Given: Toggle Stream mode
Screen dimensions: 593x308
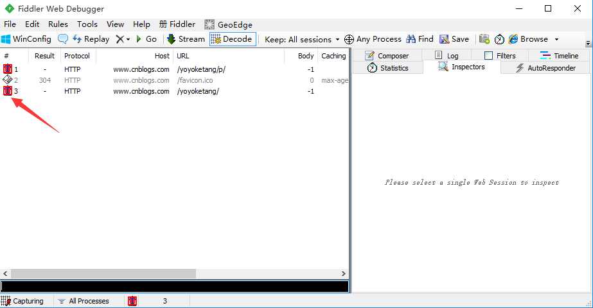Looking at the screenshot, I should pos(186,39).
